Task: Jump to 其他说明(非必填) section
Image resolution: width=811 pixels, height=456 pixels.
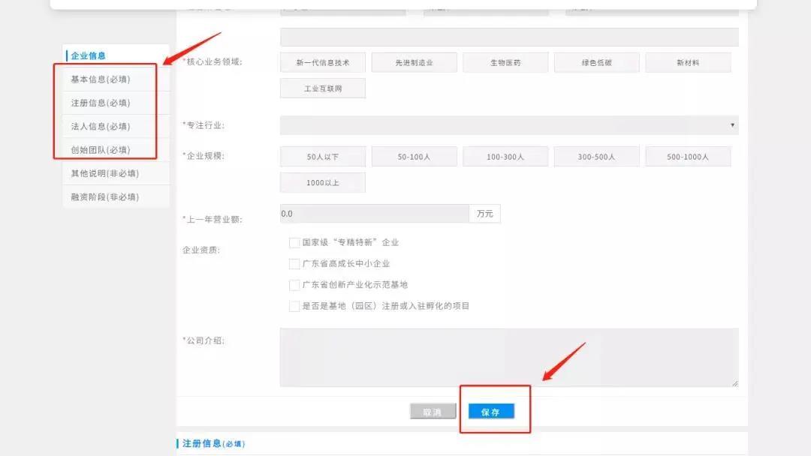Action: (104, 173)
